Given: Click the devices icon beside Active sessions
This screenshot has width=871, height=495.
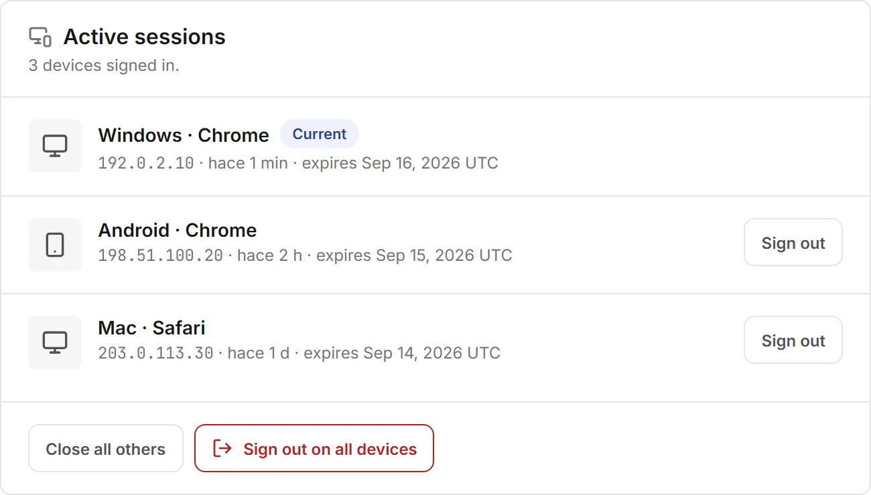Looking at the screenshot, I should coord(40,37).
